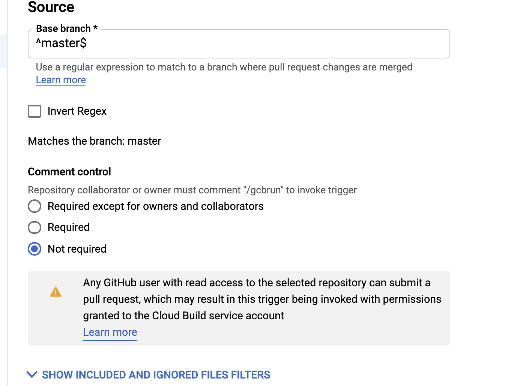Click into the Base branch input field

pos(239,44)
